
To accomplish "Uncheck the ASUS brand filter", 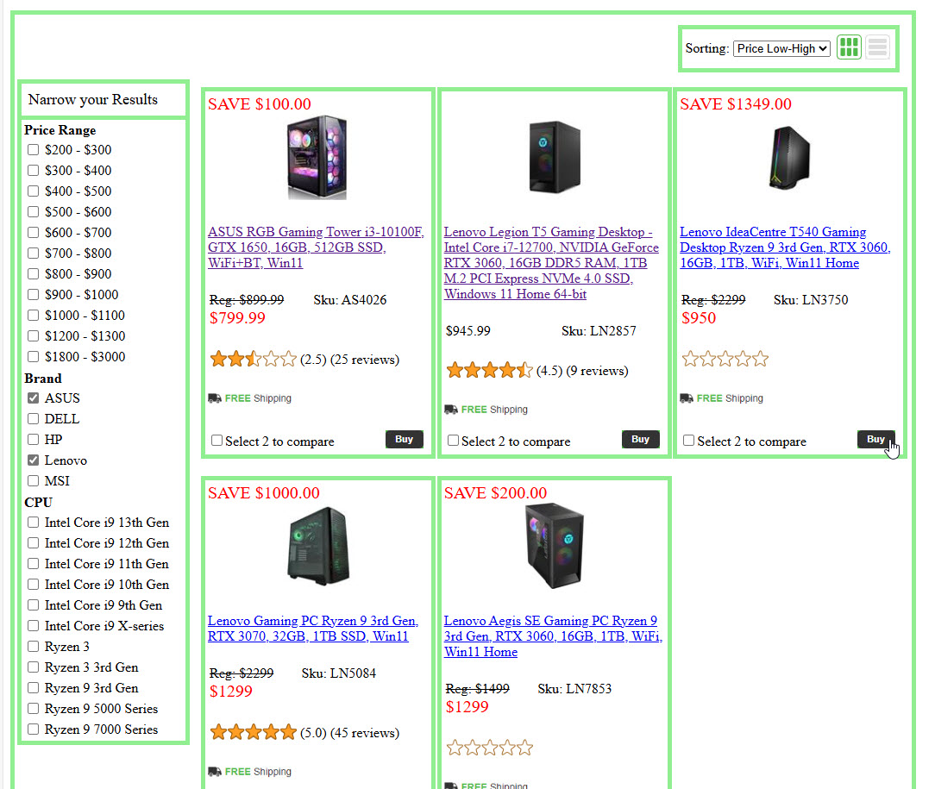I will (x=34, y=398).
